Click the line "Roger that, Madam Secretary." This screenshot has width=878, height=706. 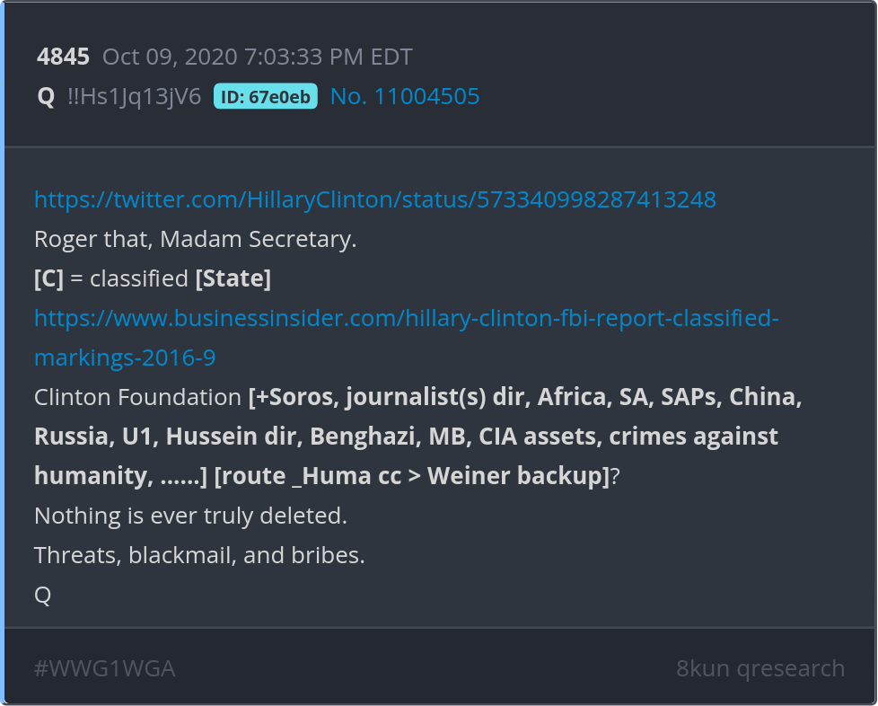(195, 240)
